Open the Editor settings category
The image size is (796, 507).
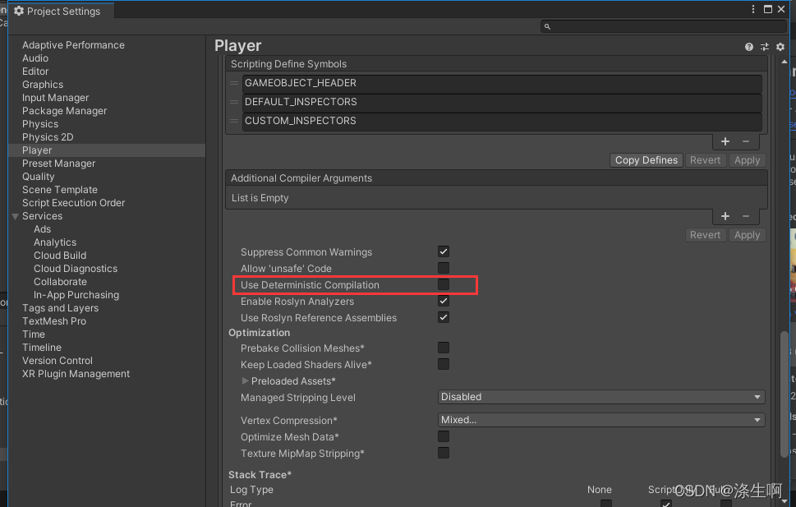pyautogui.click(x=35, y=71)
